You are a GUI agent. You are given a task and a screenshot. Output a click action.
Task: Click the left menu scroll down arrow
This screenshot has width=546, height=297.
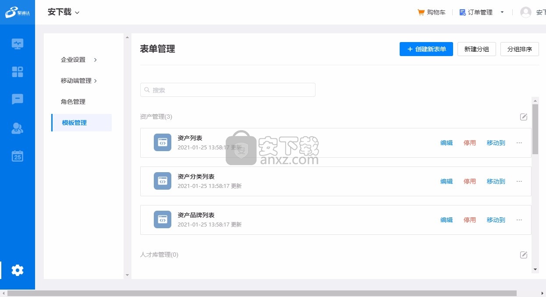point(128,275)
